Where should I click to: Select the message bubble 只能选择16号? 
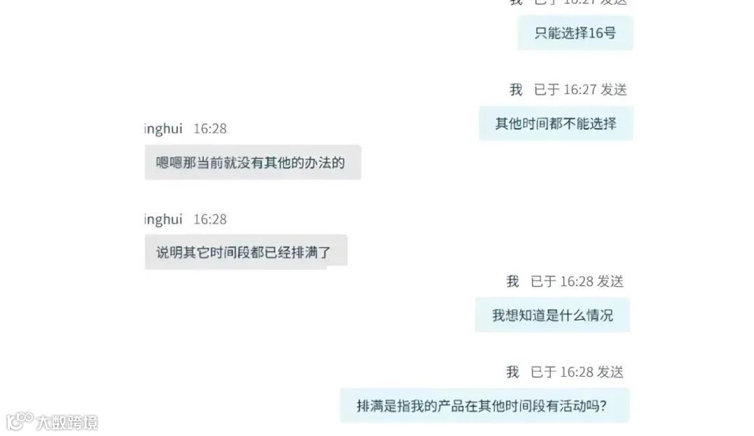tap(575, 33)
